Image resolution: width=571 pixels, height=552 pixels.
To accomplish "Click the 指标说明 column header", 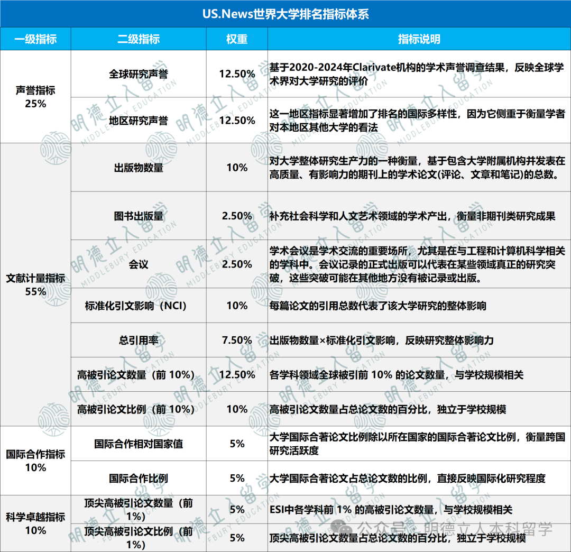I will (419, 39).
